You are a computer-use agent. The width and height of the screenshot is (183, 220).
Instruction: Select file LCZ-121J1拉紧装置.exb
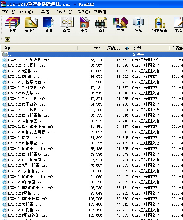coord(28,82)
